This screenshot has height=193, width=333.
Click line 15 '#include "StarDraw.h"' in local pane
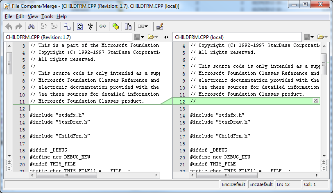(x=220, y=122)
